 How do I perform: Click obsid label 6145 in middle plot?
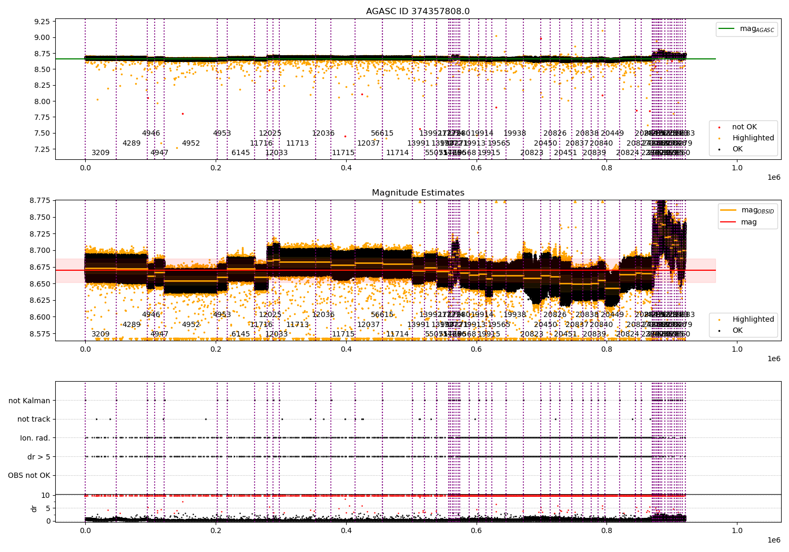pyautogui.click(x=241, y=334)
